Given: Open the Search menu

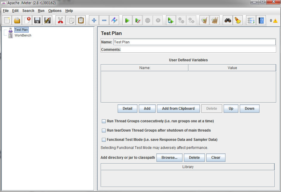Looking at the screenshot, I should (28, 11).
